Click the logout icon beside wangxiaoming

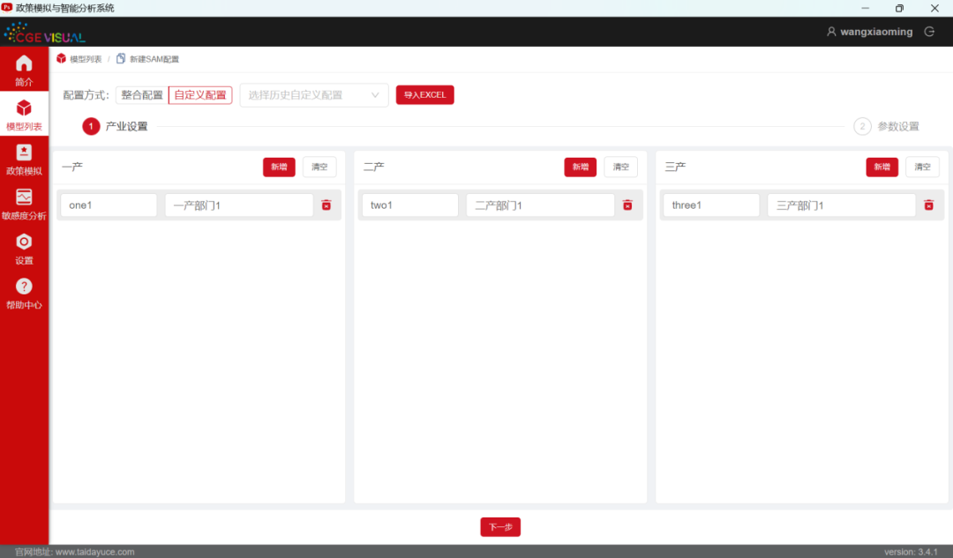point(929,32)
